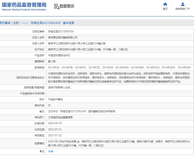
Task: Click the 数据查询 search document icon
Action: coord(57,6)
